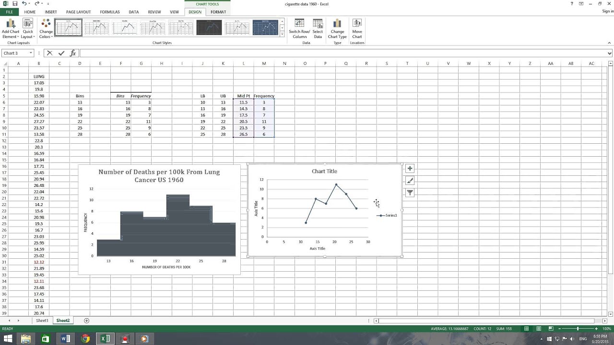Click inside the formula bar input

point(343,53)
